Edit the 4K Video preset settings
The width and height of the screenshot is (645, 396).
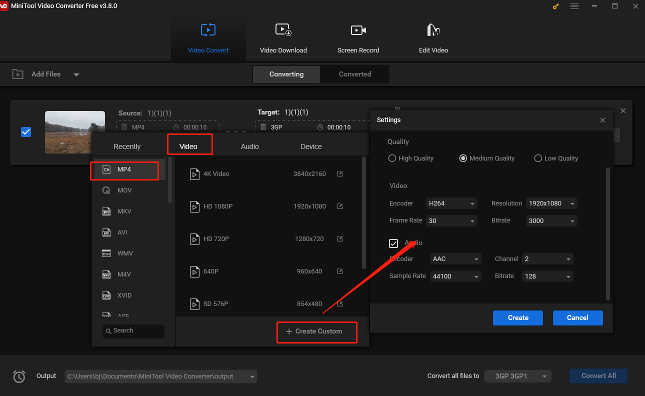[340, 174]
